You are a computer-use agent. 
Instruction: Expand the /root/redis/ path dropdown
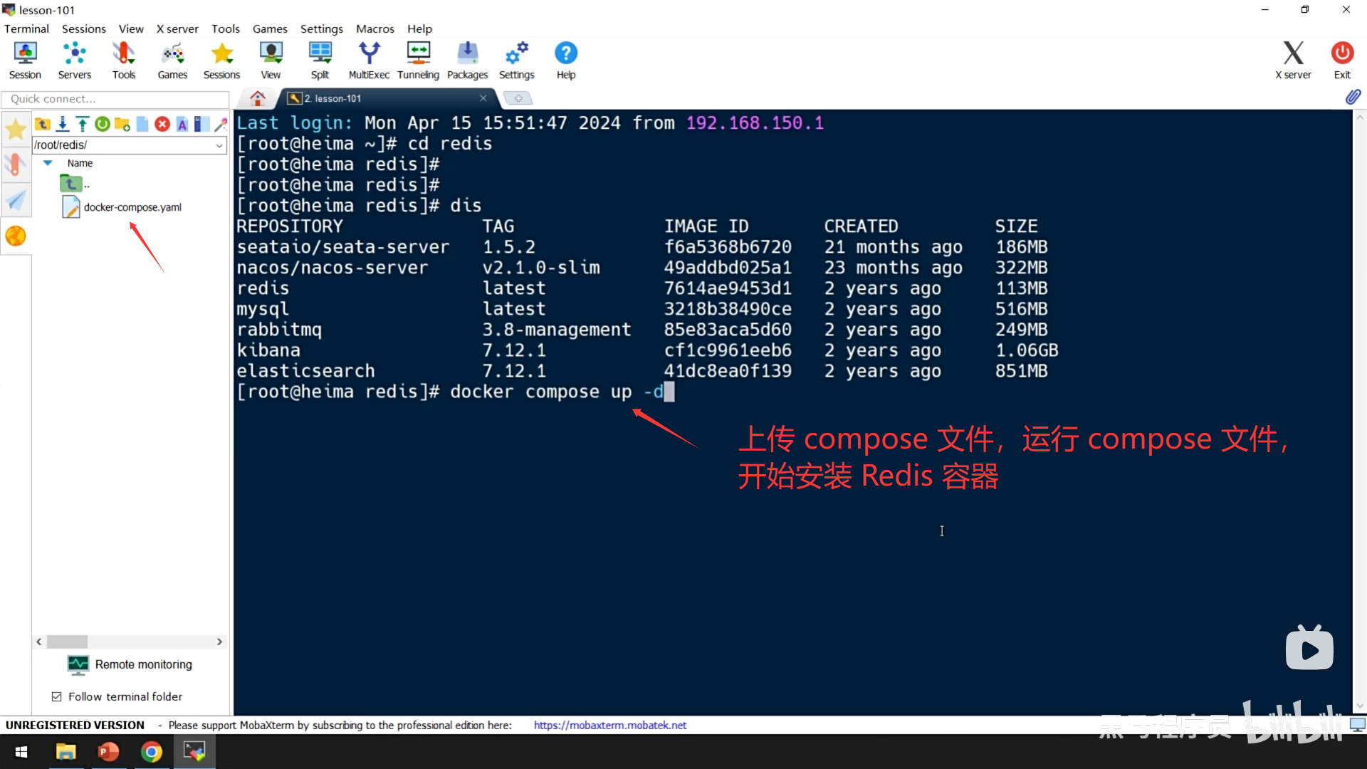click(x=219, y=145)
